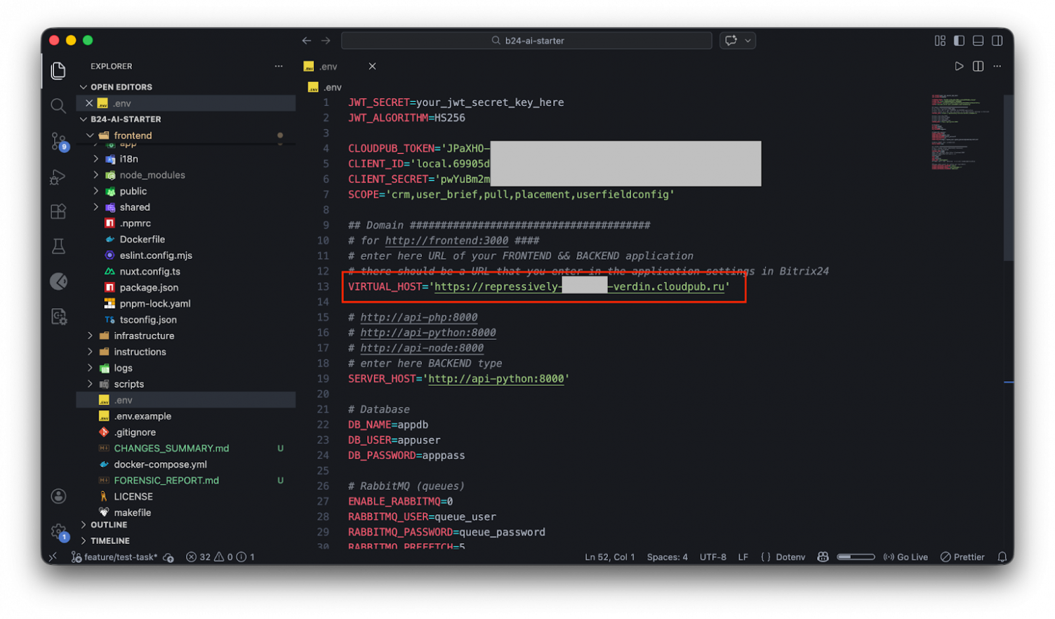Click the b24-ai-starter command center search box

point(527,41)
